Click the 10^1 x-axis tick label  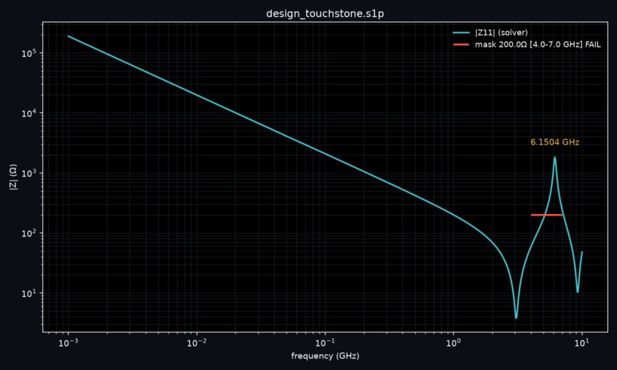tap(582, 342)
